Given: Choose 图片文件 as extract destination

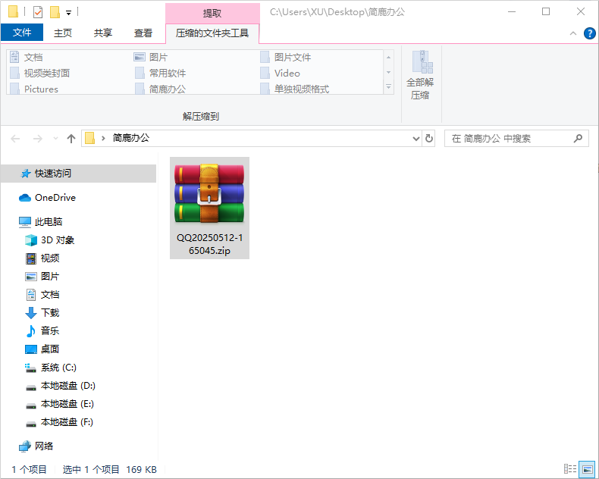Looking at the screenshot, I should [x=286, y=58].
